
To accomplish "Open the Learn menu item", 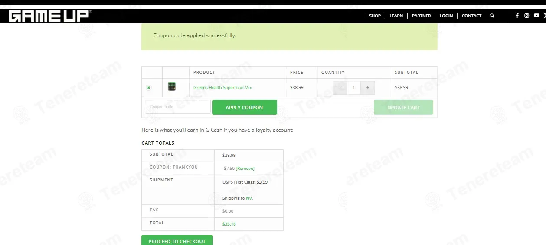I will point(396,16).
